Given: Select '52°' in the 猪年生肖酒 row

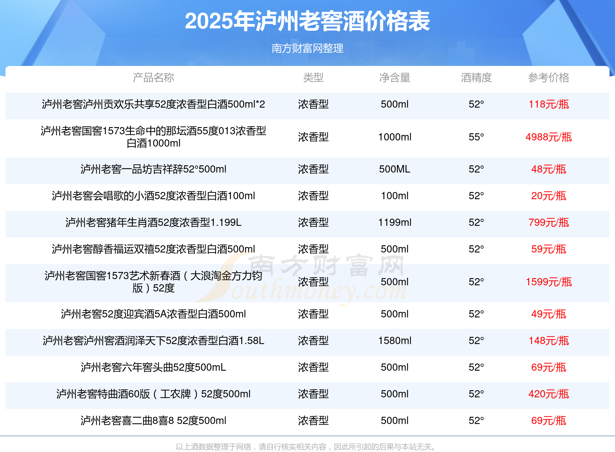Looking at the screenshot, I should [476, 222].
